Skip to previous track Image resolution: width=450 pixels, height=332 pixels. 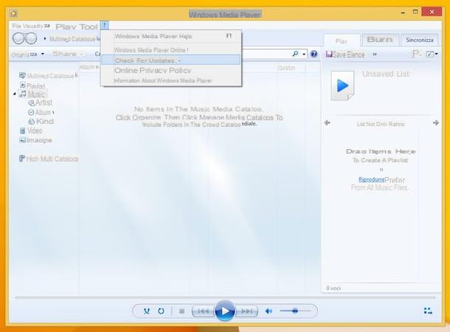click(x=203, y=311)
